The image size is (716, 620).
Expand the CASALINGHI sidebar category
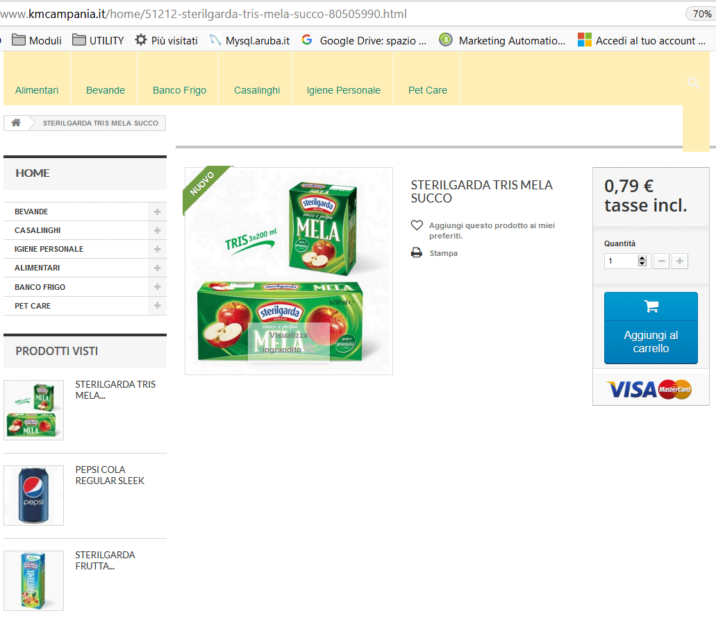point(157,230)
